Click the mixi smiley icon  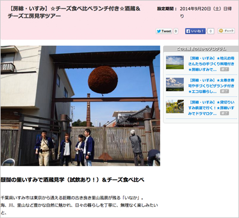coord(221,31)
